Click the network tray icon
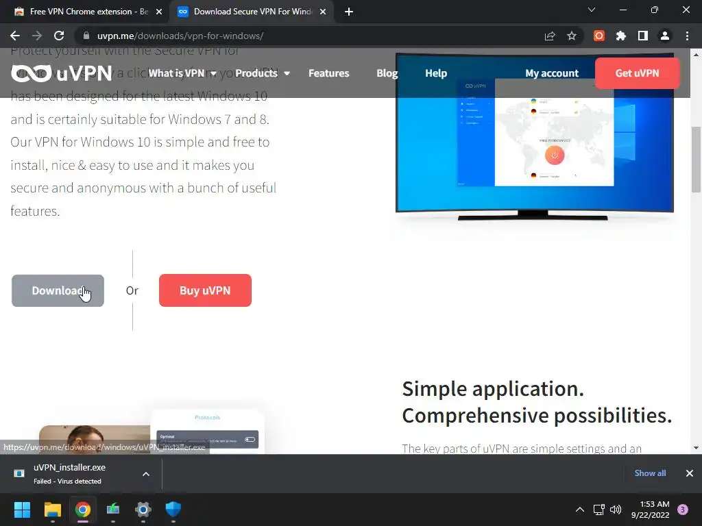Image resolution: width=702 pixels, height=526 pixels. pyautogui.click(x=598, y=510)
